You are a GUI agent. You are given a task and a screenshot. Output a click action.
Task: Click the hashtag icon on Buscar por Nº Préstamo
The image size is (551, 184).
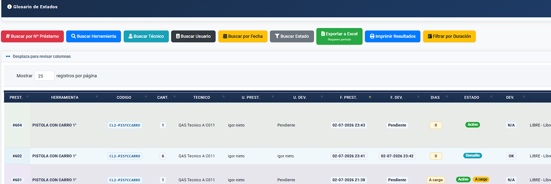pos(8,36)
